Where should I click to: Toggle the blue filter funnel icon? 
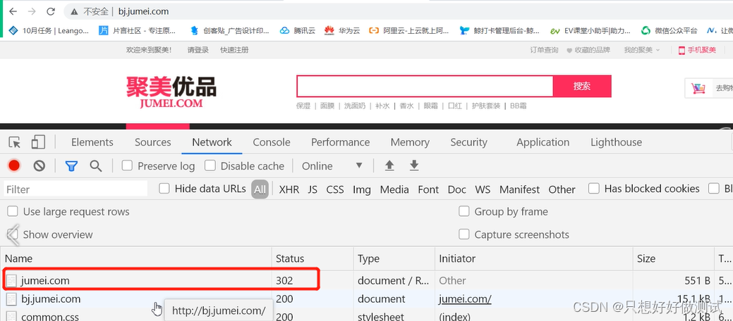pyautogui.click(x=71, y=166)
